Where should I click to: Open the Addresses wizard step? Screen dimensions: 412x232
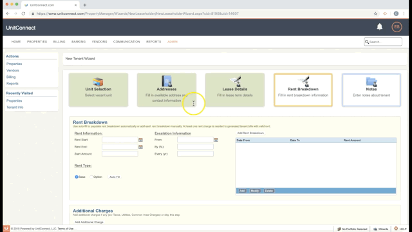167,90
